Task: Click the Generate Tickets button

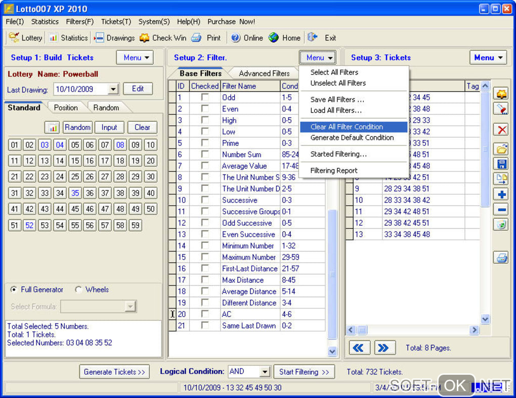Action: tap(114, 372)
